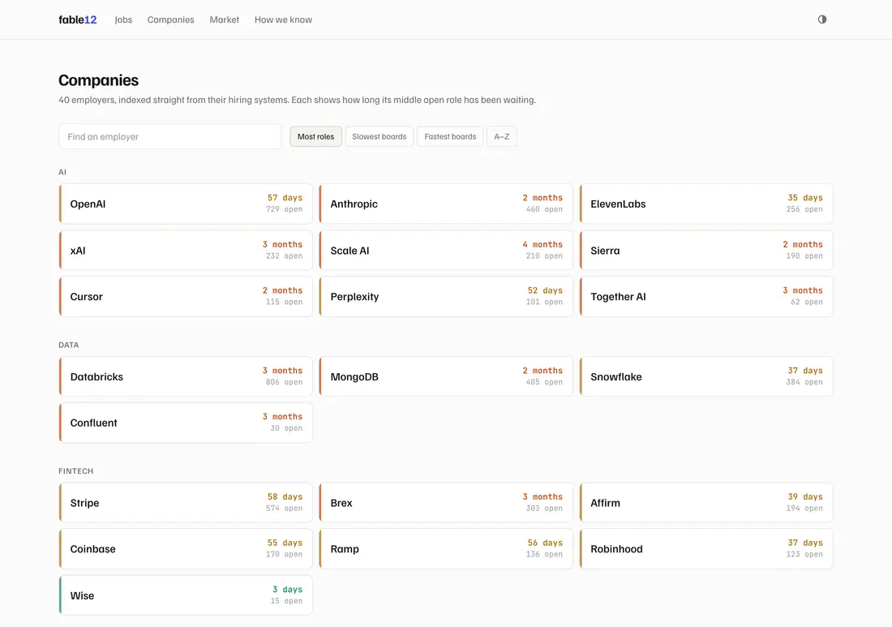This screenshot has height=627, width=892.
Task: Open the Robinhood company card
Action: (x=706, y=549)
